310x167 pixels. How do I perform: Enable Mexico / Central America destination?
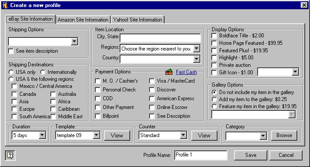point(14,86)
